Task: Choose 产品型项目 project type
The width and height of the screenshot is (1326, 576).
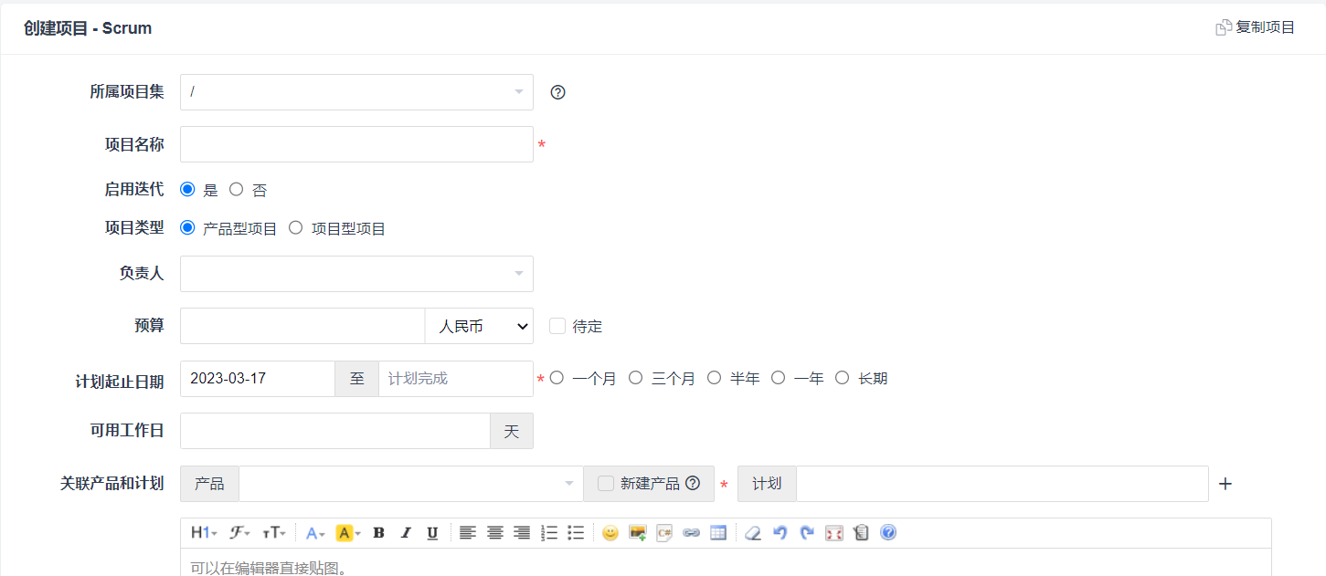Action: click(x=187, y=228)
